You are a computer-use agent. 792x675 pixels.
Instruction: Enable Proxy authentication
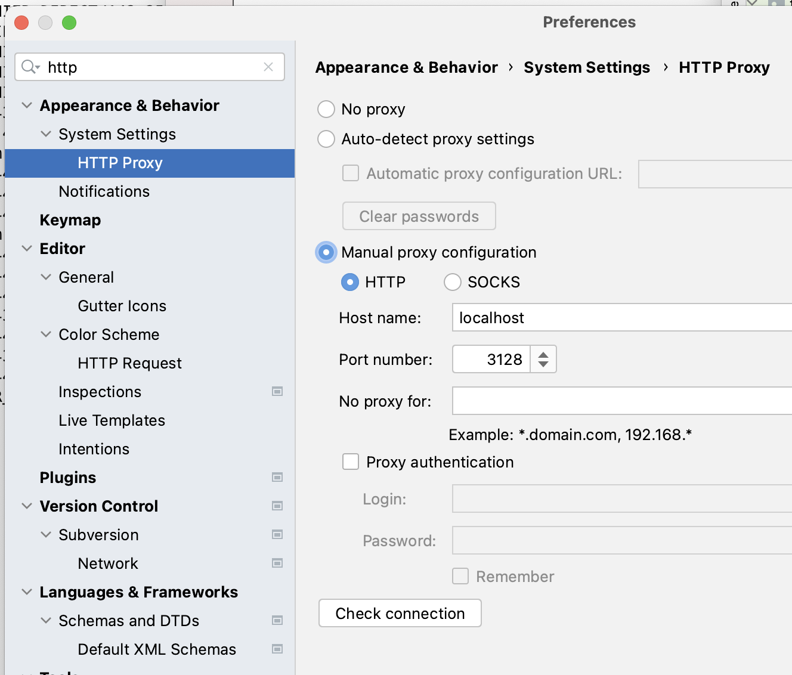coord(351,462)
